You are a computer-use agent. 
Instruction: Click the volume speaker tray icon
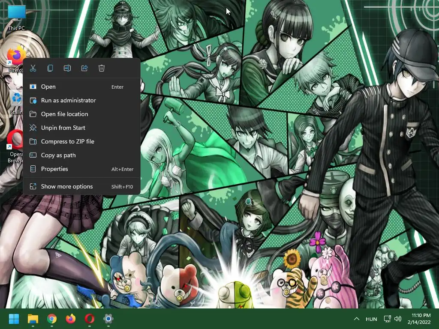[397, 319]
